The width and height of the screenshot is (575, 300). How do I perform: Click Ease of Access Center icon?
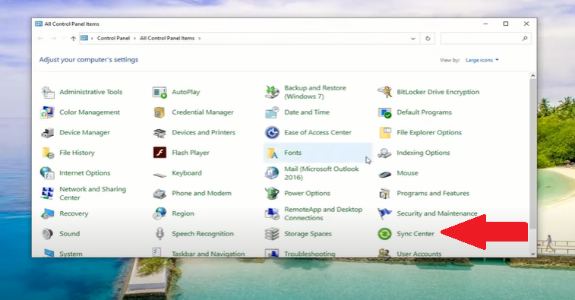[x=272, y=132]
